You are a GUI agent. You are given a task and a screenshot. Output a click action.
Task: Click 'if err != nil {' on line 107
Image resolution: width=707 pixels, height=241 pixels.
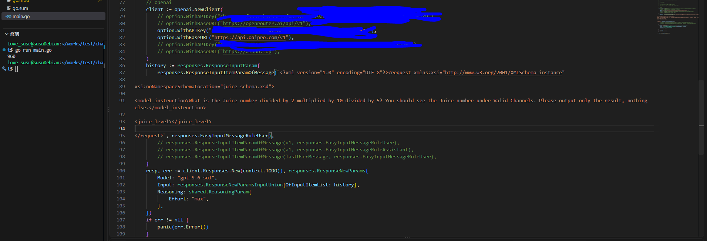[167, 220]
